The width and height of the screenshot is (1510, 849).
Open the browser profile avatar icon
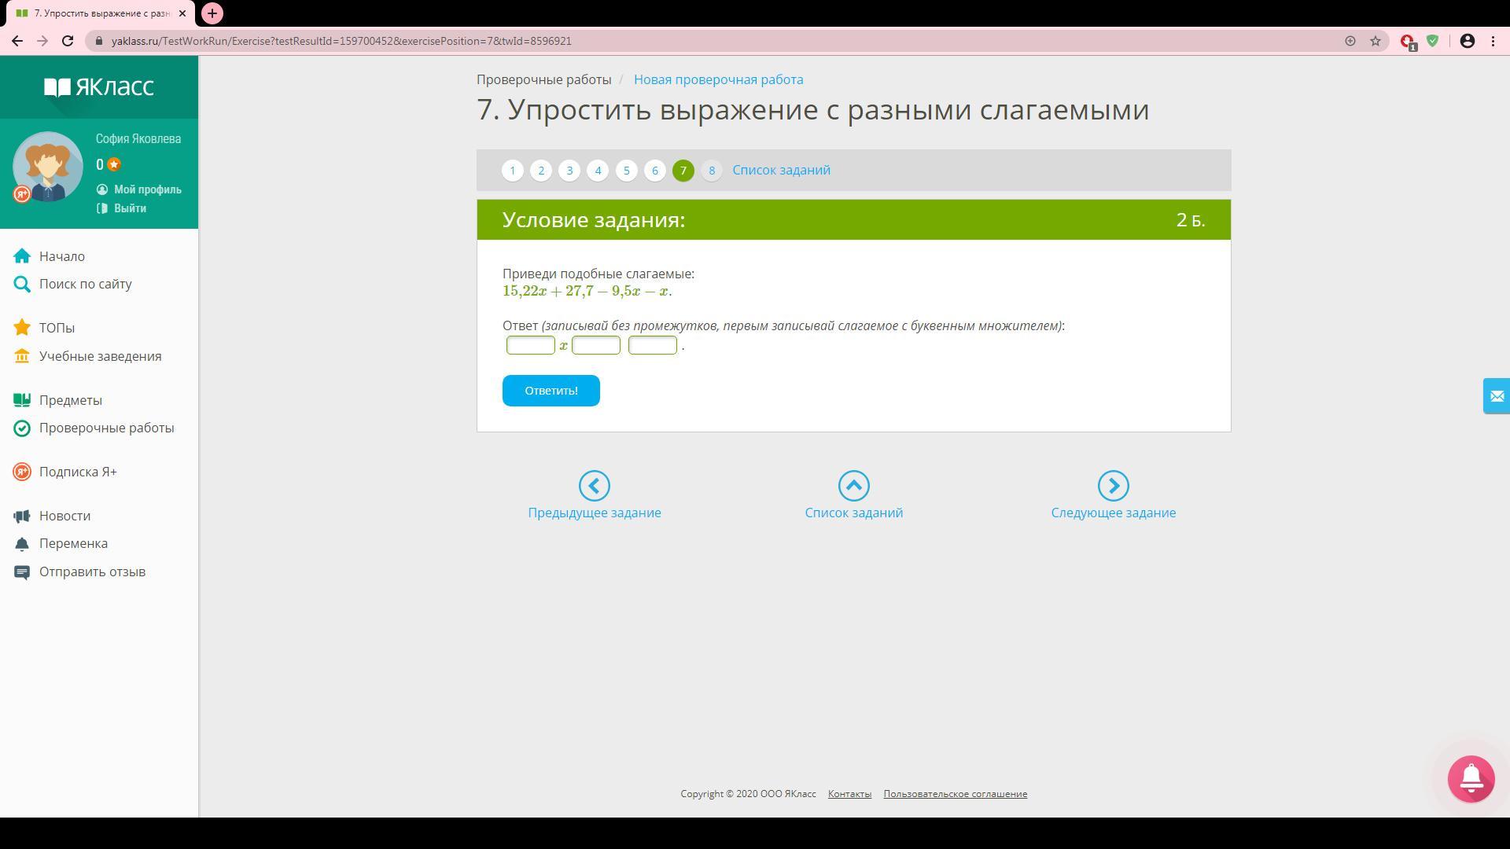click(x=1467, y=41)
